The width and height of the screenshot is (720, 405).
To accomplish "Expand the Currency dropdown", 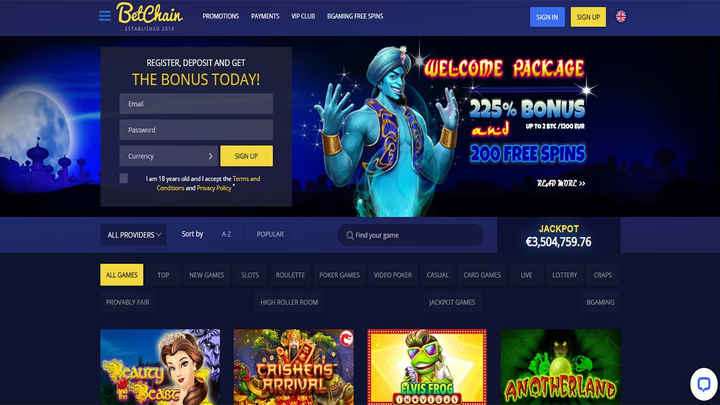I will 169,156.
